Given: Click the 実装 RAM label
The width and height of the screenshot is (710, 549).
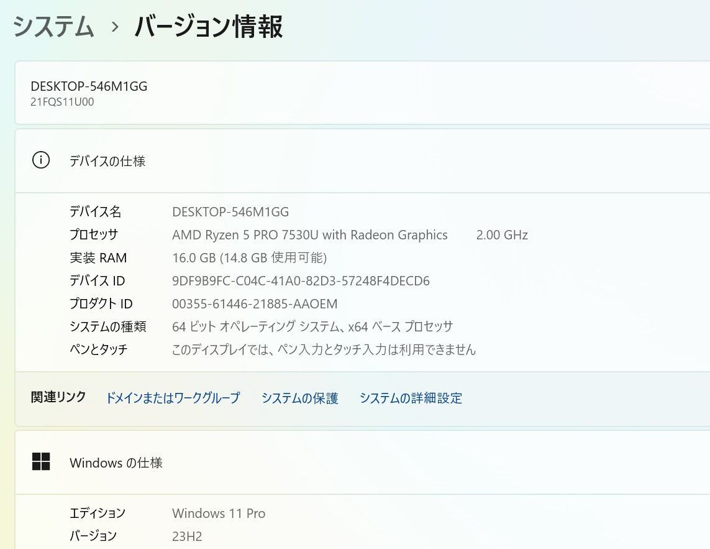Looking at the screenshot, I should pos(98,257).
